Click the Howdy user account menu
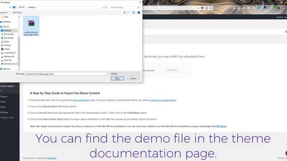The height and width of the screenshot is (161, 287). pos(282,17)
